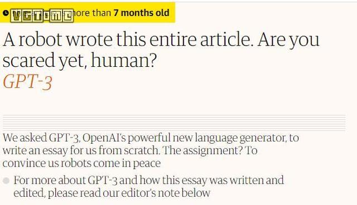Open the GPT-3 author byline link

(27, 82)
